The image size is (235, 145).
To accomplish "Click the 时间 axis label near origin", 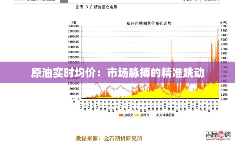I will pos(74,100).
